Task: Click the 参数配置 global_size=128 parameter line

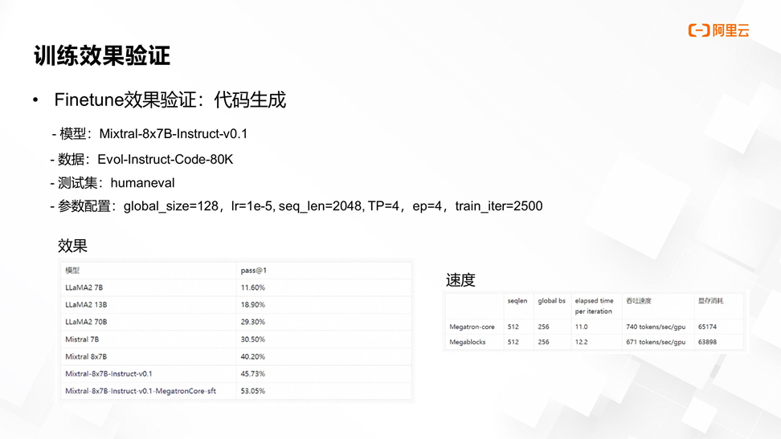Action: [296, 206]
